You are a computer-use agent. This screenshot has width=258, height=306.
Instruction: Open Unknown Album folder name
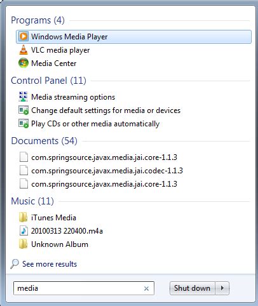click(60, 244)
